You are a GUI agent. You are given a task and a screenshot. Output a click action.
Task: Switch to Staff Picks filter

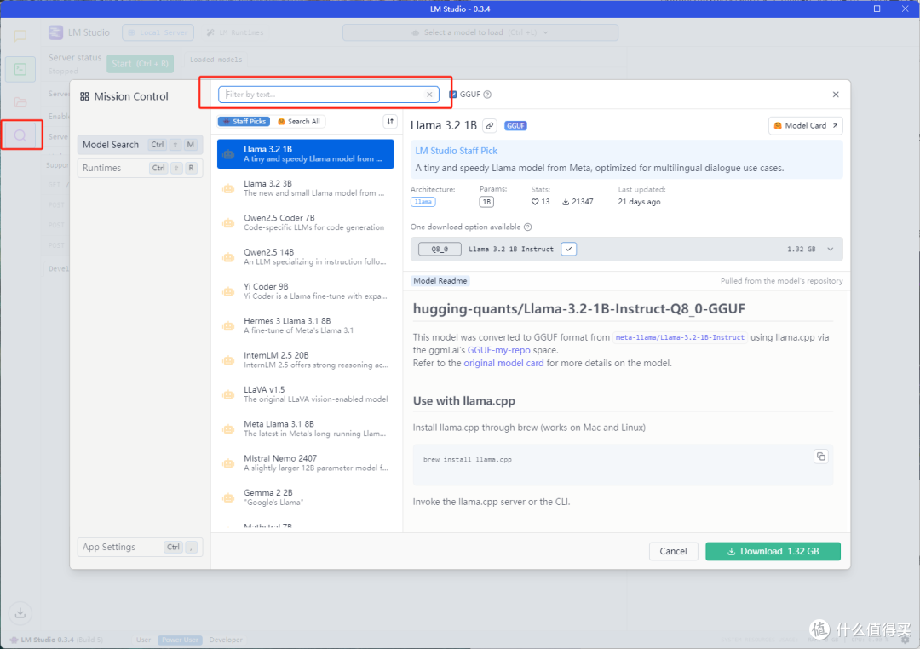click(244, 122)
